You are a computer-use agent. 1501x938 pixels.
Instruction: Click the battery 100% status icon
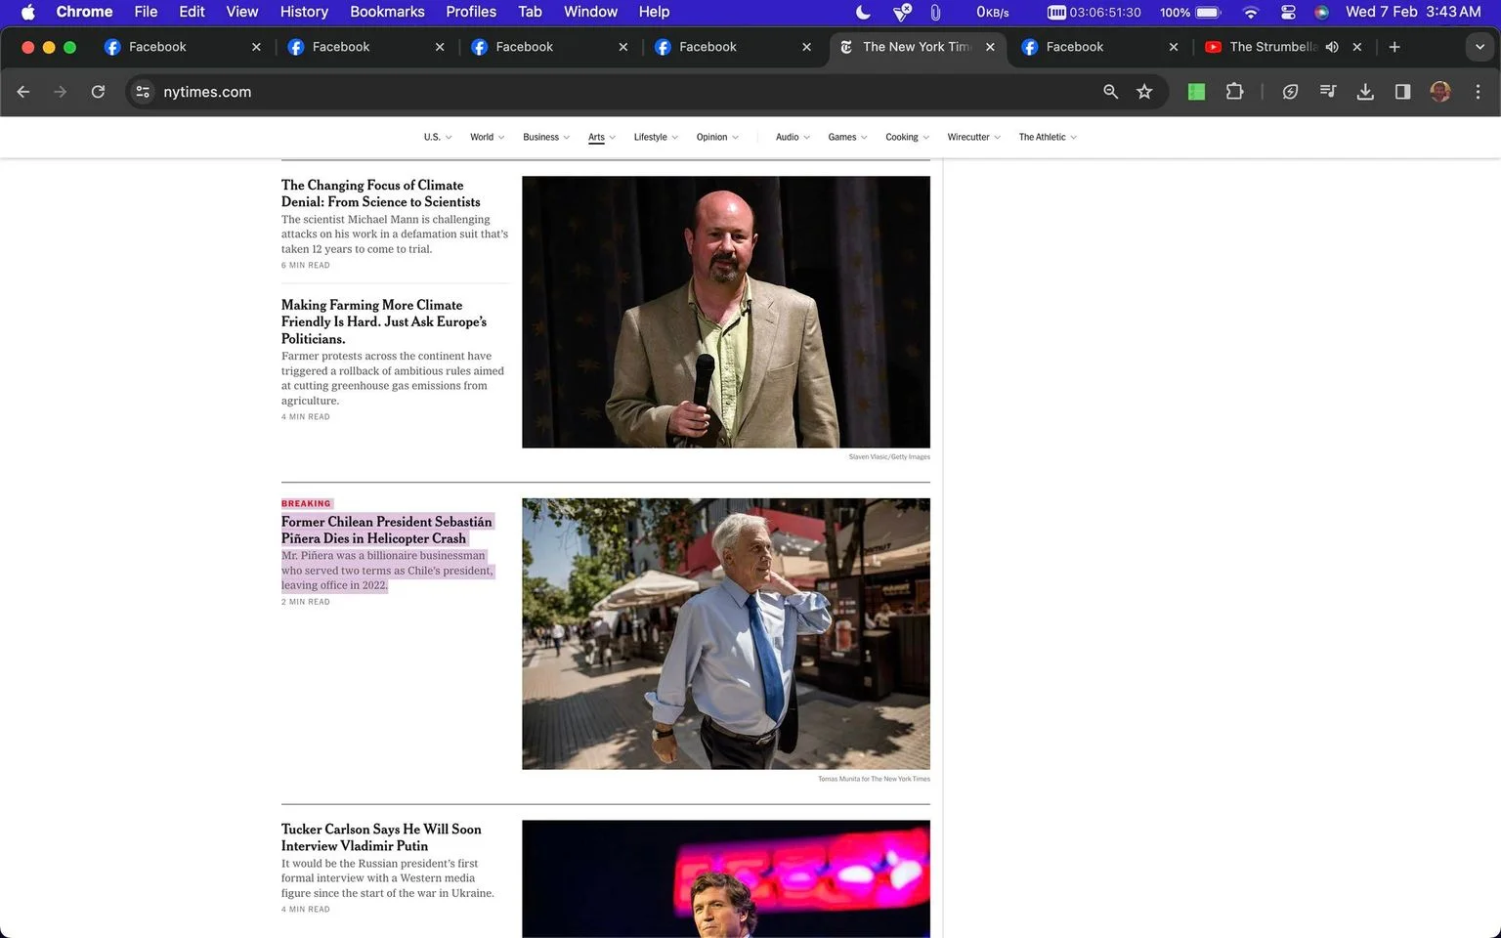point(1190,12)
